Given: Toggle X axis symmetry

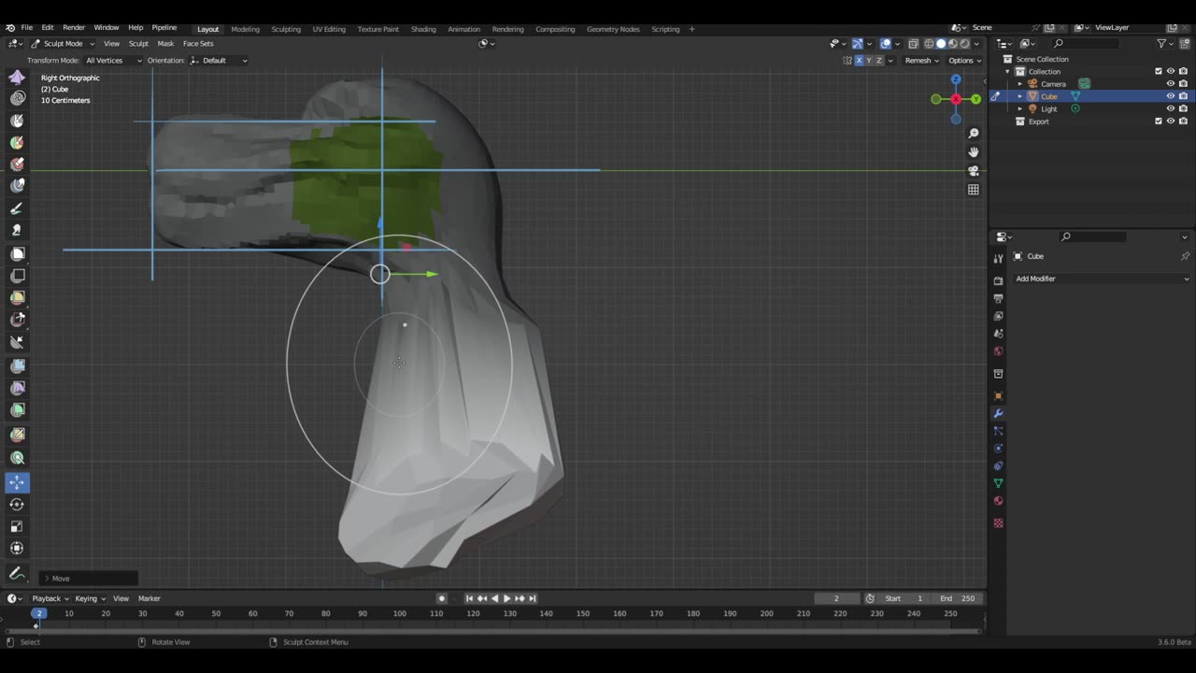Looking at the screenshot, I should [859, 61].
